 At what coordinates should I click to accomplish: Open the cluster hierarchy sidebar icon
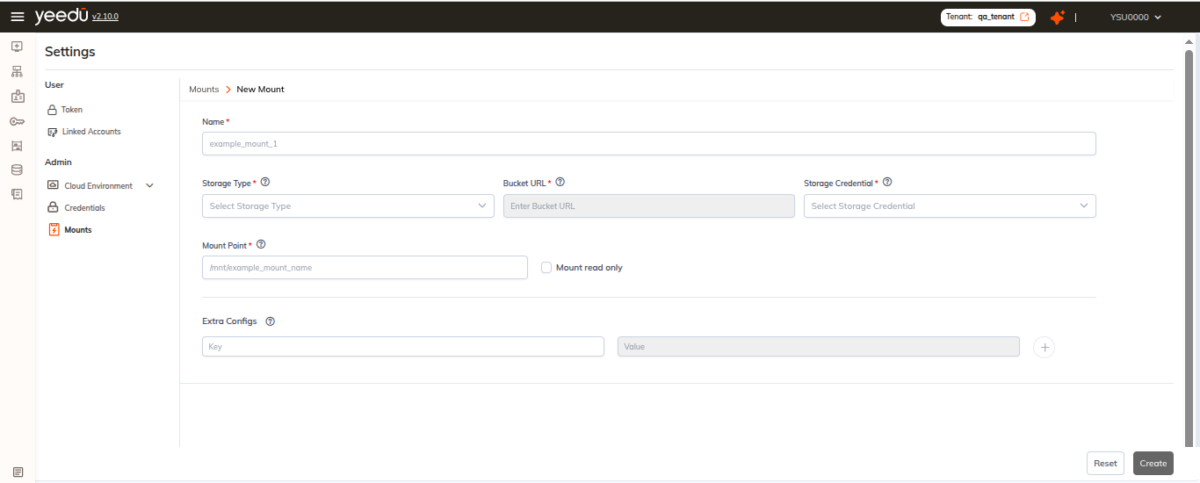tap(17, 71)
